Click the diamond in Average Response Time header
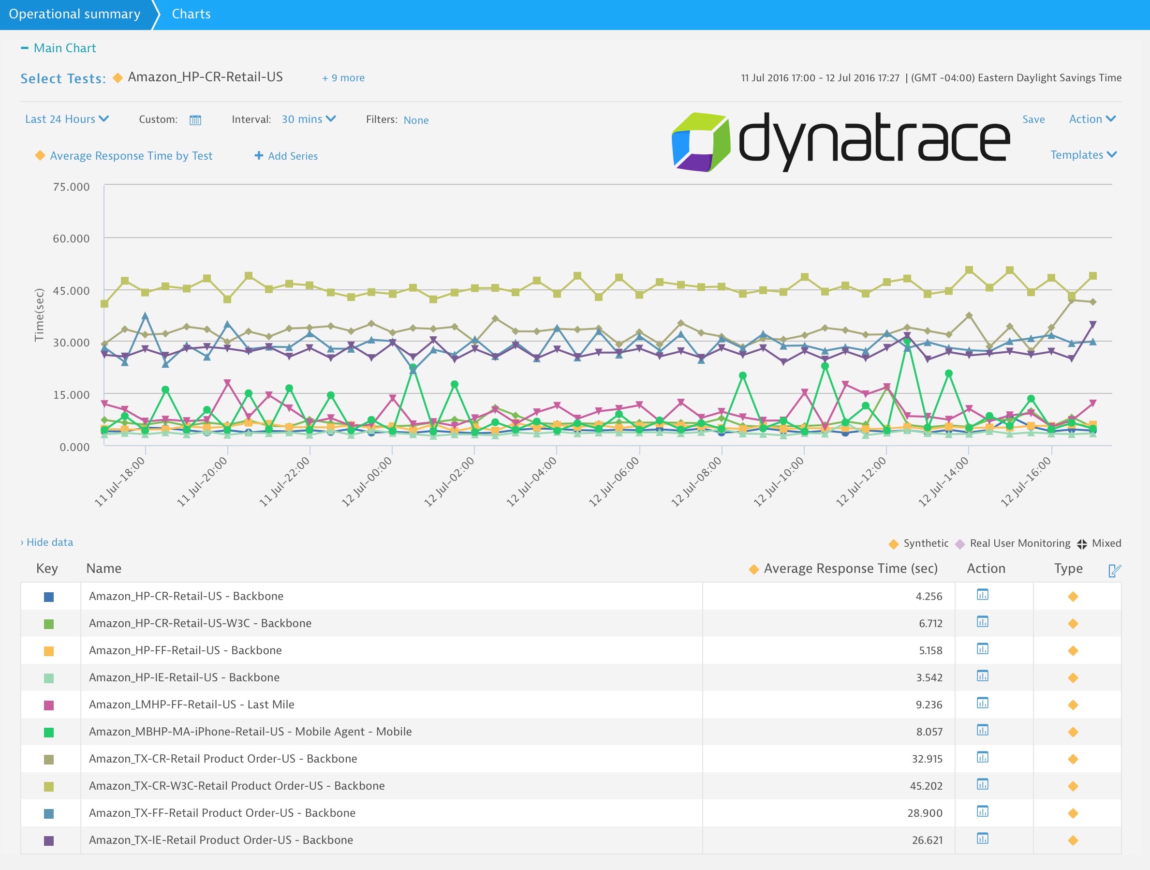This screenshot has width=1150, height=870. 753,569
